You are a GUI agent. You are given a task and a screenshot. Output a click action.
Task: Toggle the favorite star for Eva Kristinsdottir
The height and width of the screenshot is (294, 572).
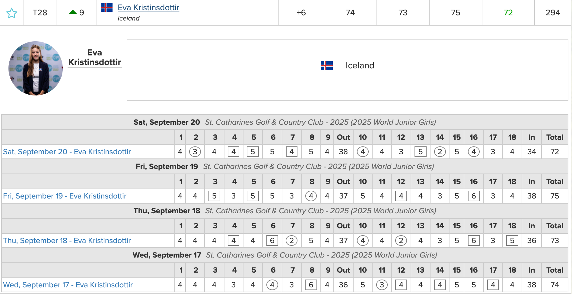pyautogui.click(x=12, y=13)
